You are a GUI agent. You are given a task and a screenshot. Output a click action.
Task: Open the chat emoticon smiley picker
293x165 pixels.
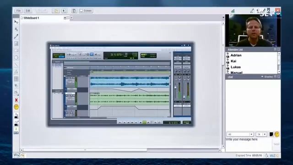[x=277, y=134]
